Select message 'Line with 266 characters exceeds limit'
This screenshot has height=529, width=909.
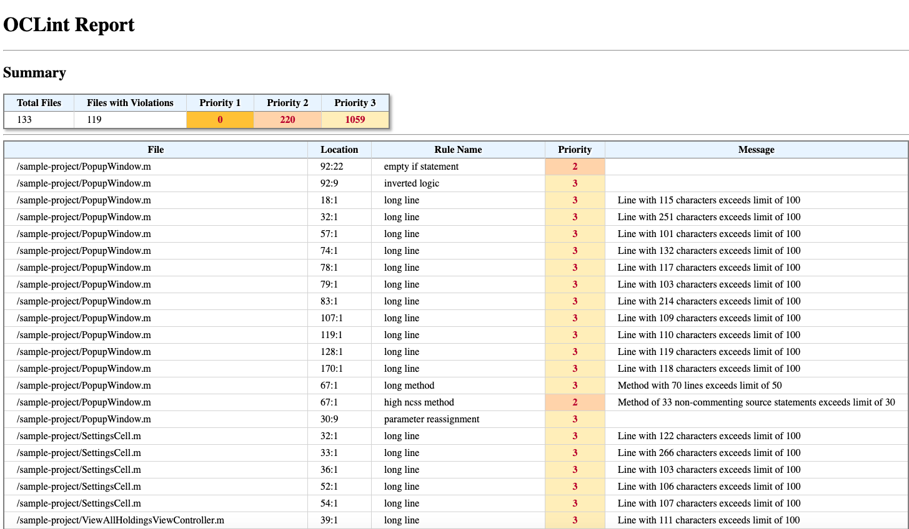[709, 453]
